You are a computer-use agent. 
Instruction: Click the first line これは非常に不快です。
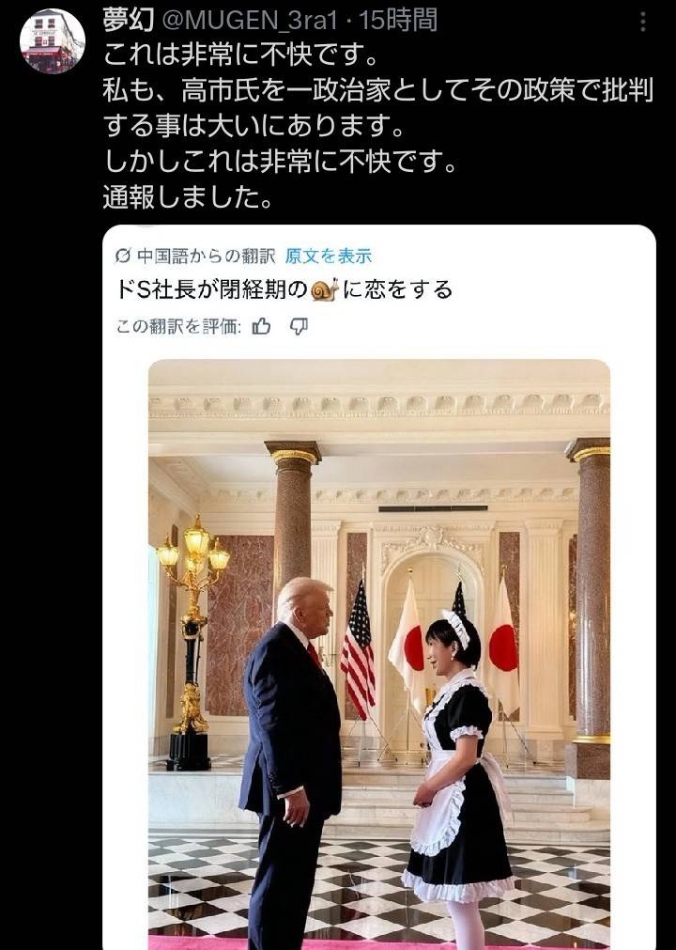(241, 56)
